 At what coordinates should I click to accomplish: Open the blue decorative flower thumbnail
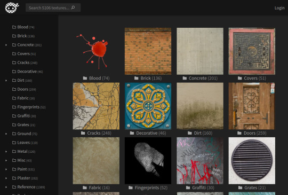click(148, 106)
